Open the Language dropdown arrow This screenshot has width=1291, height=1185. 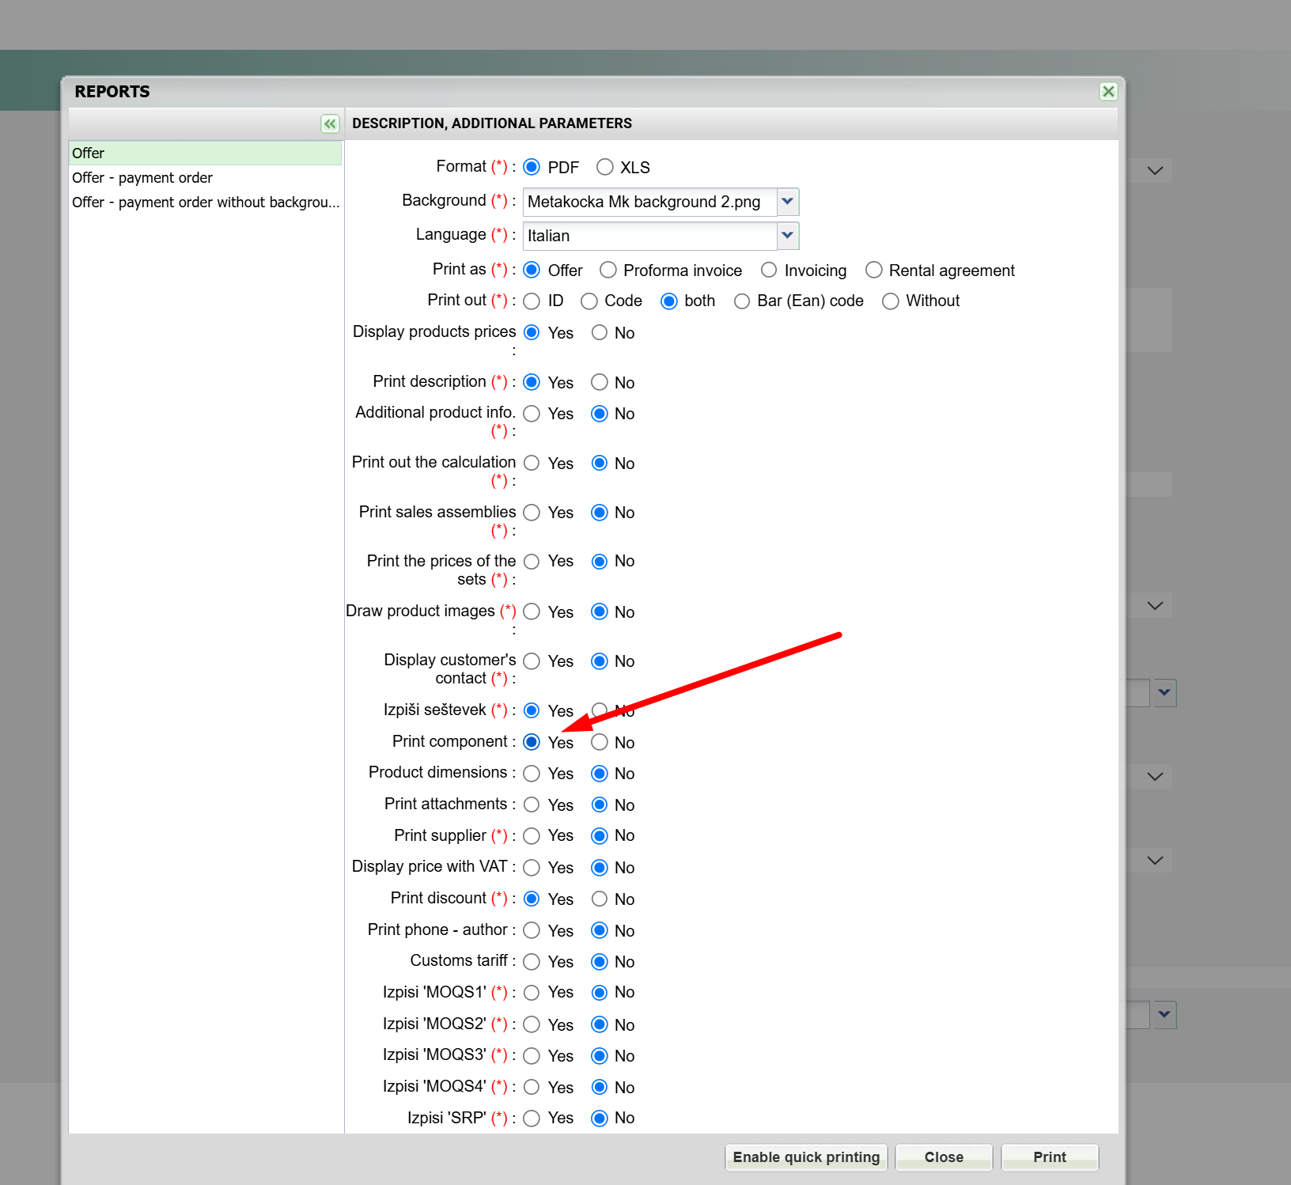[788, 236]
